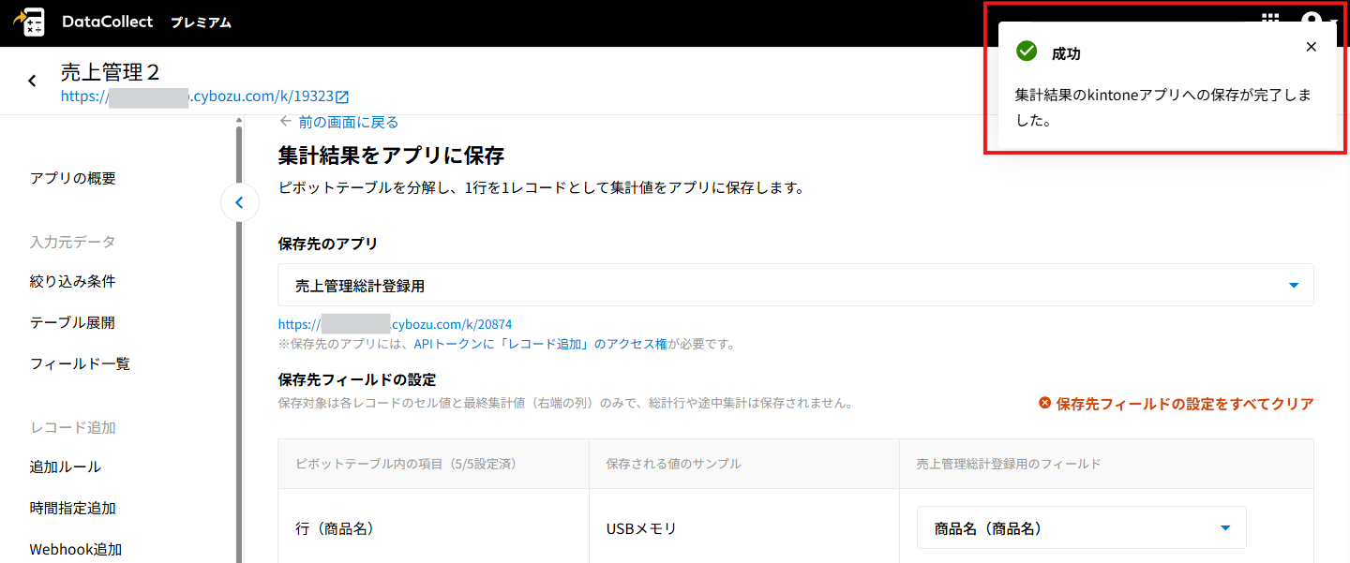Select 追加ルール in the sidebar
Screen dimensions: 1350x563
pyautogui.click(x=66, y=467)
